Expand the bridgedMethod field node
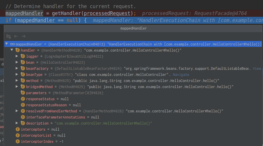The height and width of the screenshot is (146, 263). click(x=17, y=87)
